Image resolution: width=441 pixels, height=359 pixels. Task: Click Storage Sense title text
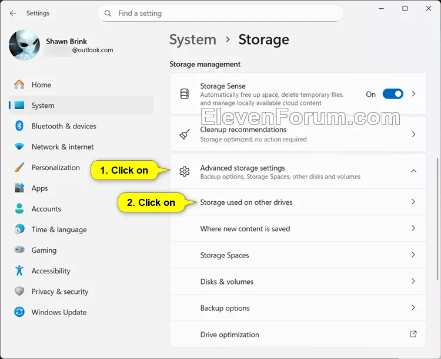(223, 86)
